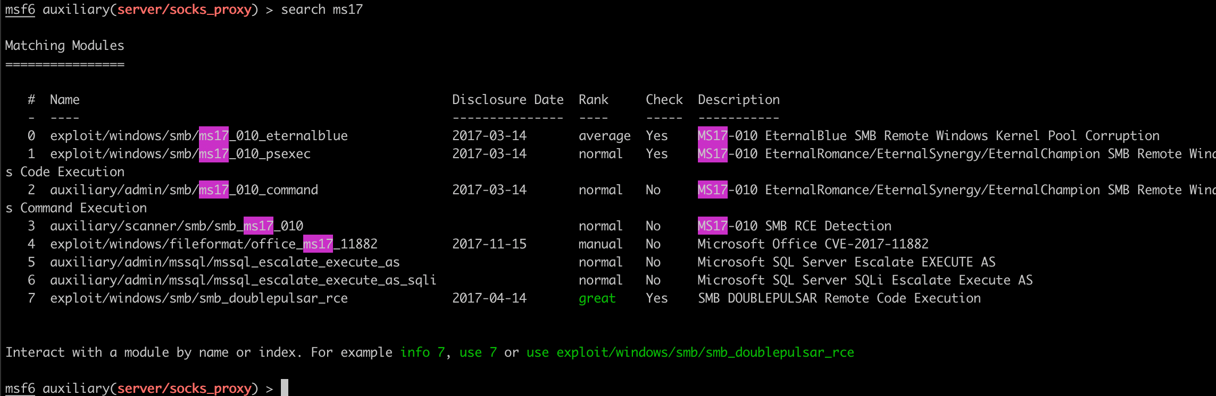Click the 'search ms17' command text
The image size is (1216, 396).
pyautogui.click(x=322, y=10)
